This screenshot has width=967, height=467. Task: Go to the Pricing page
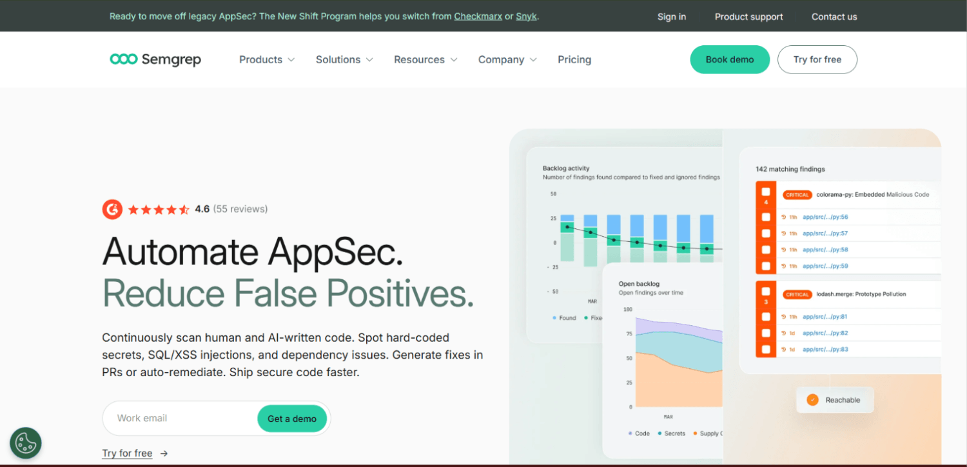point(574,59)
